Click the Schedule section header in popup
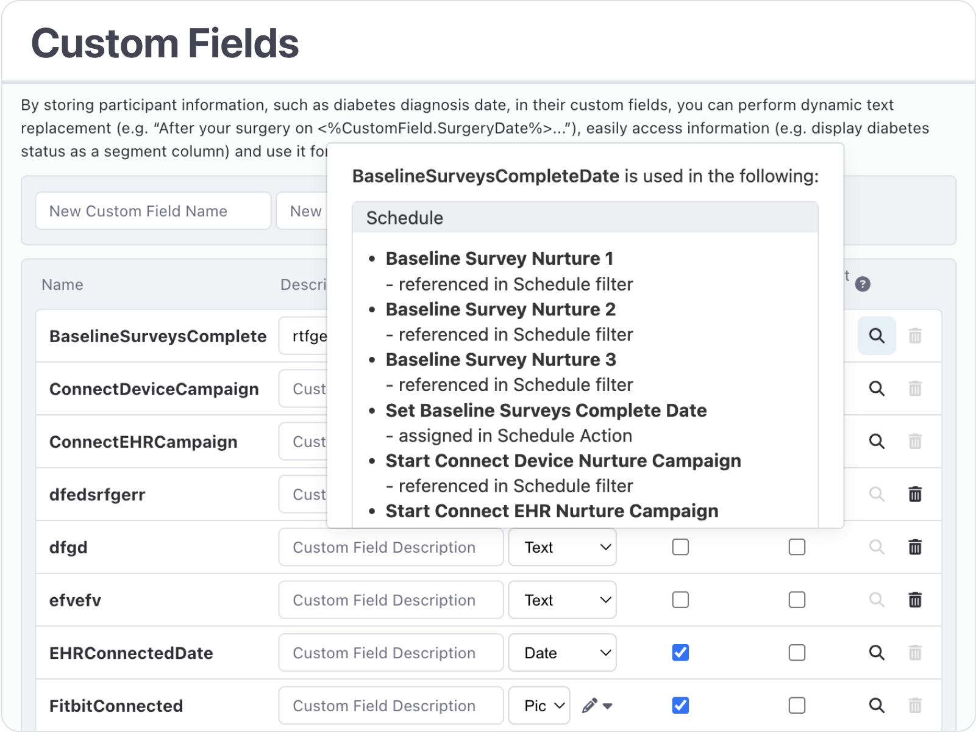The width and height of the screenshot is (976, 732). 585,218
